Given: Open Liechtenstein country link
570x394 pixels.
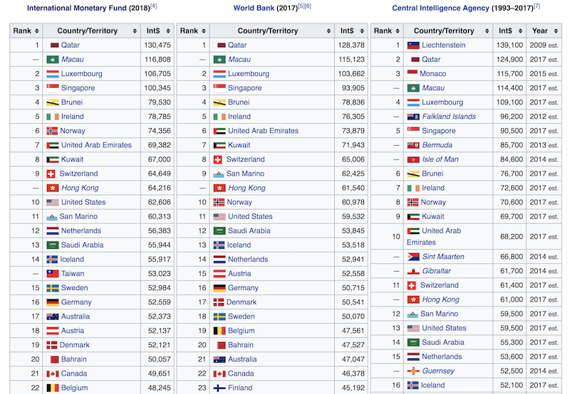Looking at the screenshot, I should tap(443, 45).
